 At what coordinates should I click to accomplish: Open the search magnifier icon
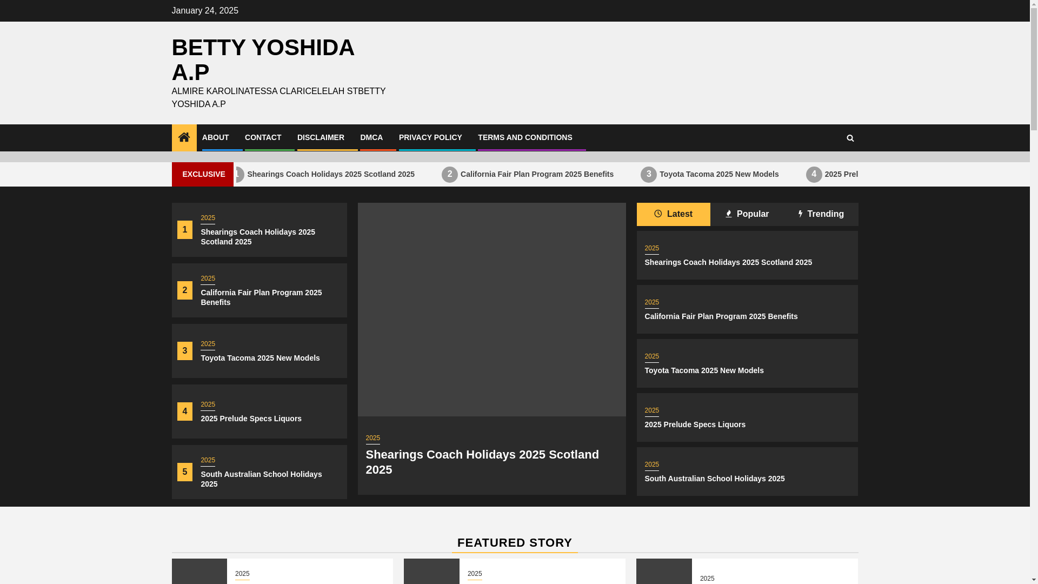pos(850,138)
